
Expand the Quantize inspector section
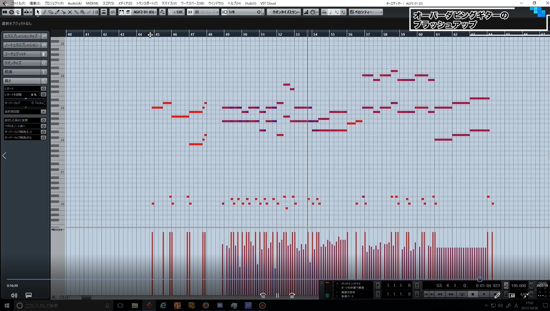tap(25, 63)
